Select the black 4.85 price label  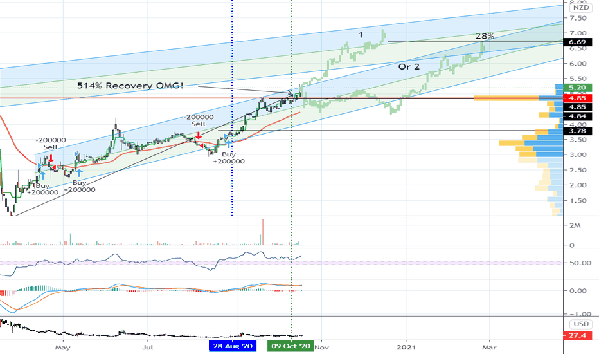pos(578,107)
